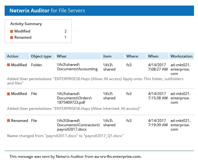Click the Activity Summary heading
Image resolution: width=198 pixels, height=164 pixels.
(26, 24)
